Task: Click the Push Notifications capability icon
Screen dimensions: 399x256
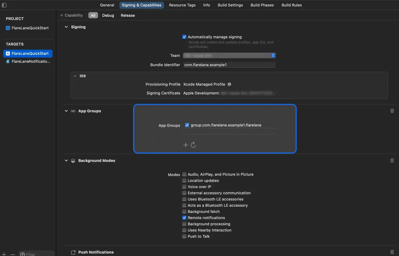Action: [73, 252]
